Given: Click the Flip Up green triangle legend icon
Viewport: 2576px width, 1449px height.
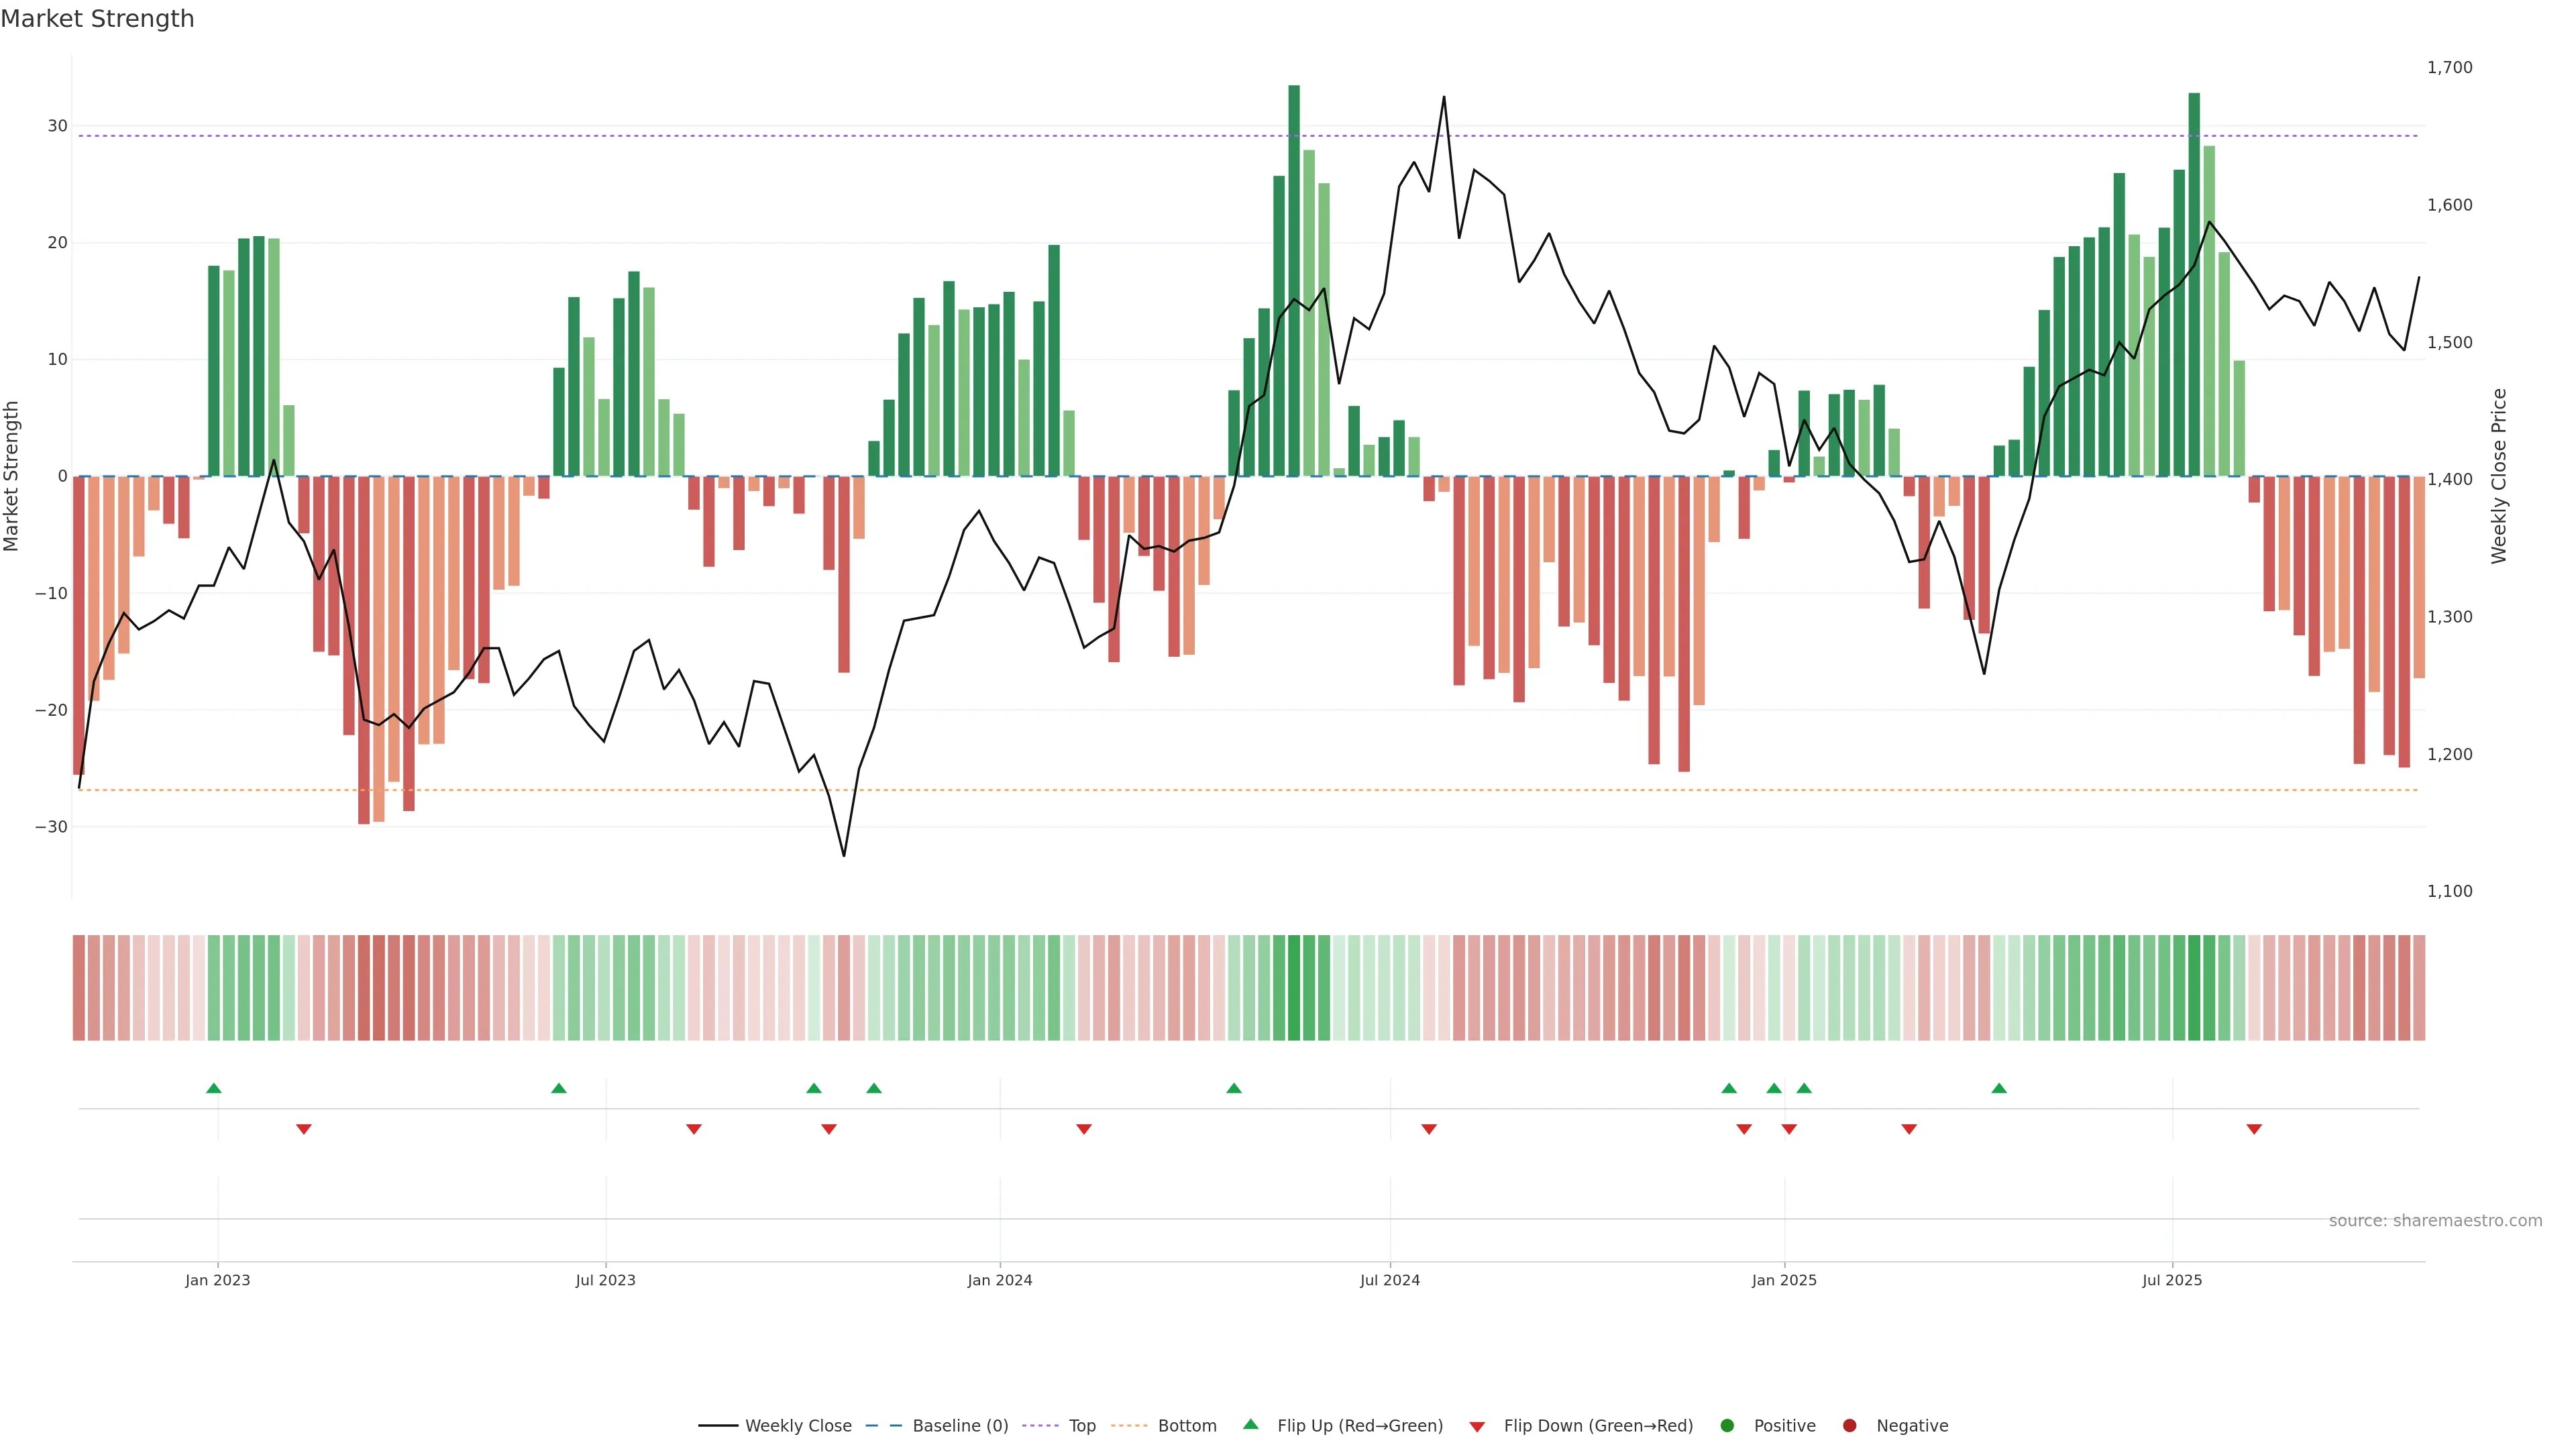Looking at the screenshot, I should [1250, 1425].
